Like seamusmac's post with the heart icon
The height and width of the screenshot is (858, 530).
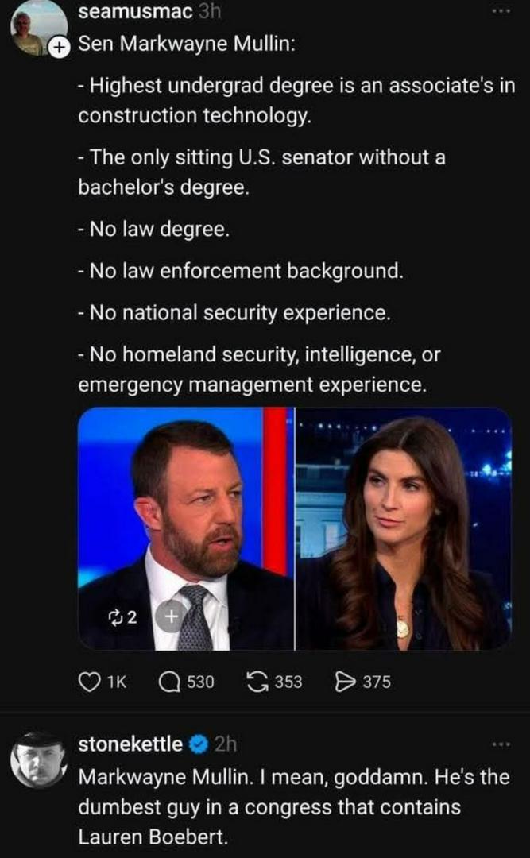click(89, 681)
